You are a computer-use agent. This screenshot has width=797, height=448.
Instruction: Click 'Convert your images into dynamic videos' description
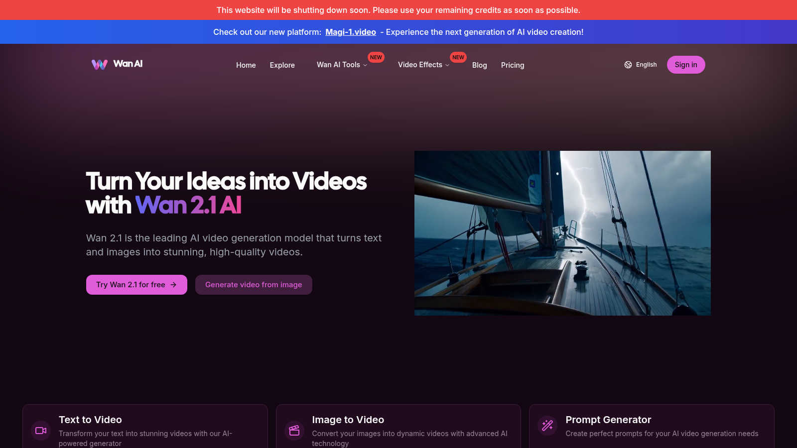coord(409,439)
